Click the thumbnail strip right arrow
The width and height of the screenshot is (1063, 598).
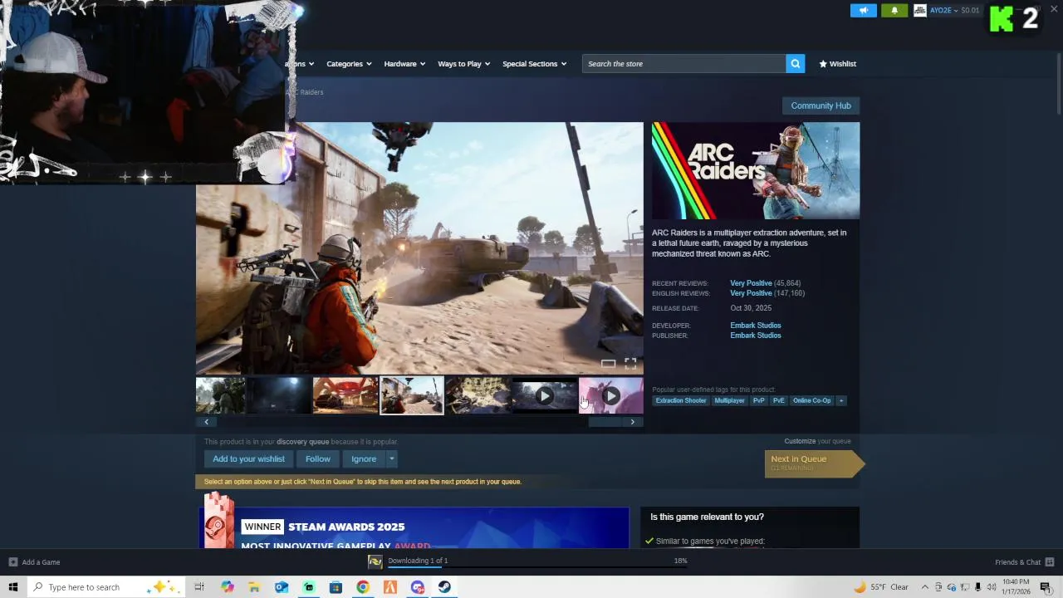point(633,422)
